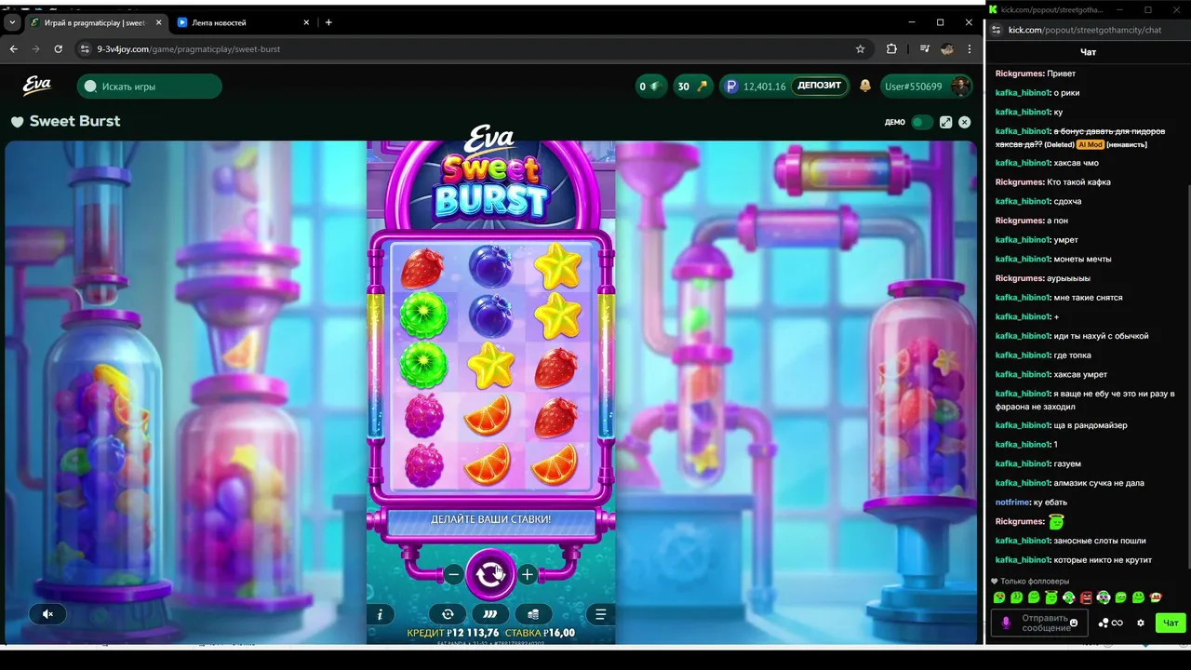Bookmark this page with the star

pos(860,49)
